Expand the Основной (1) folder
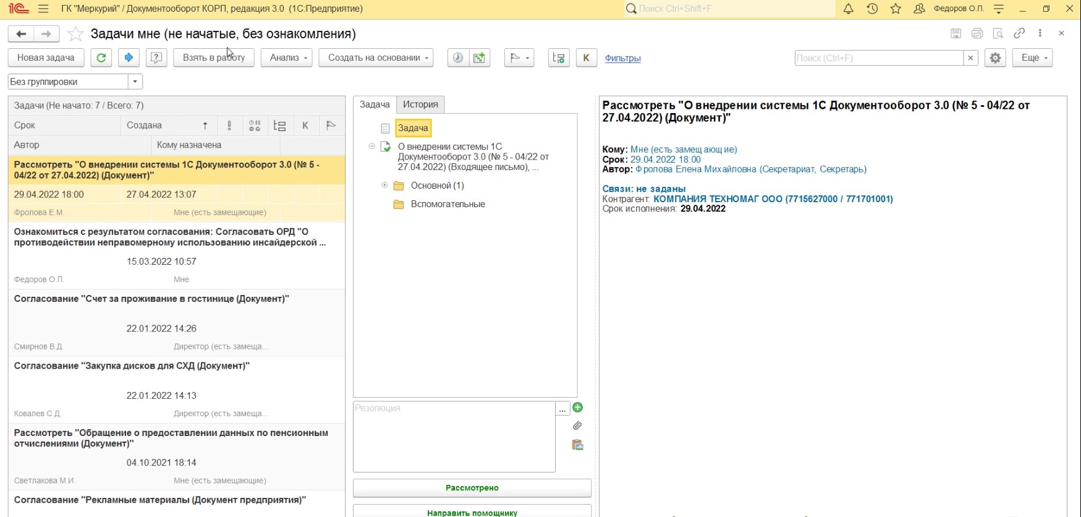 [384, 185]
